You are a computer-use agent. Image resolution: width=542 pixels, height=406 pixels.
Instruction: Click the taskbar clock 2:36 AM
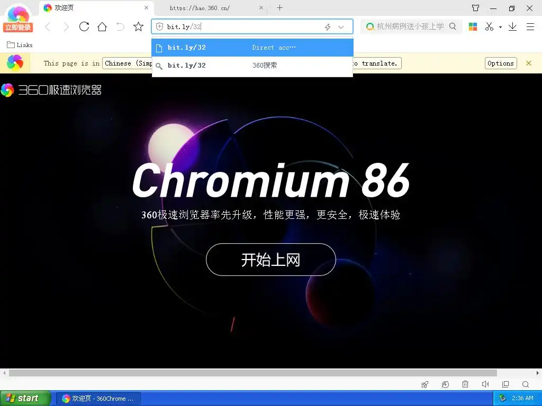(522, 399)
